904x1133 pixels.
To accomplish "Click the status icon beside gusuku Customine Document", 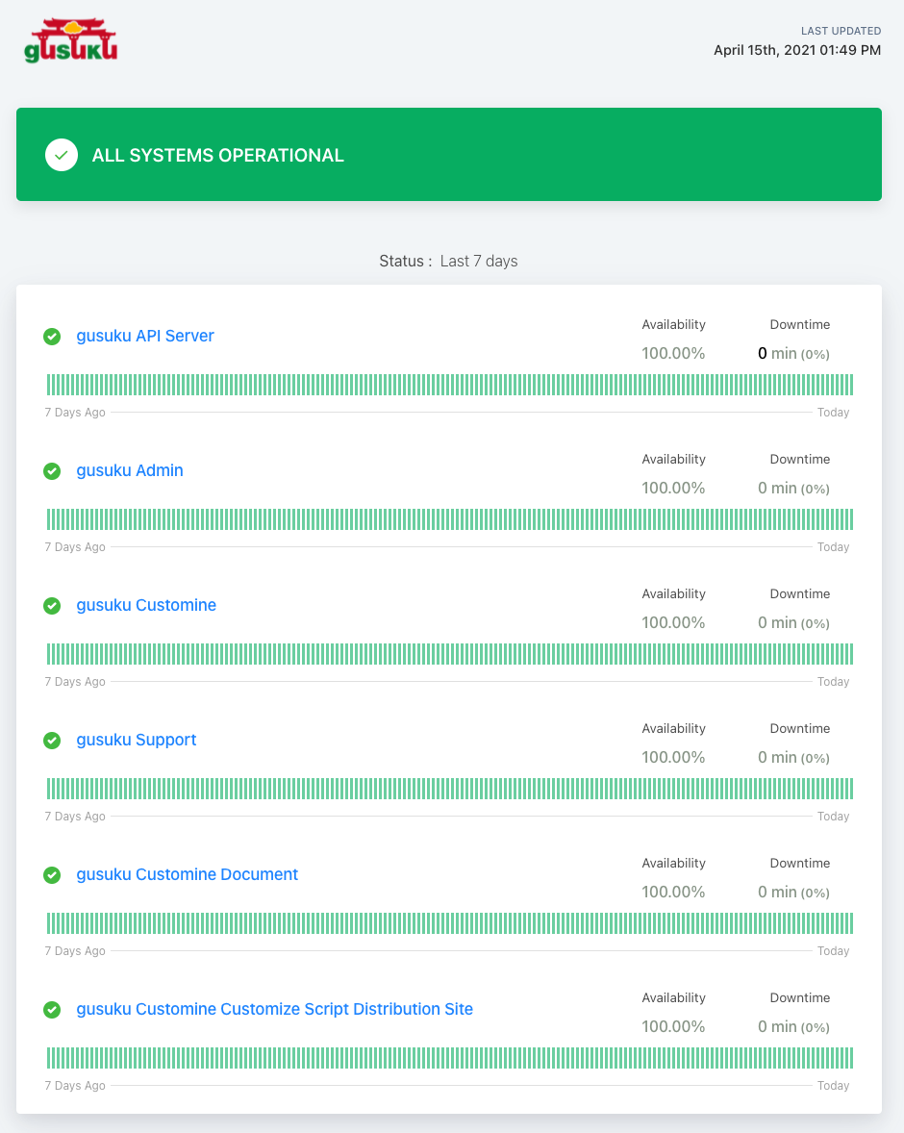I will 52,875.
